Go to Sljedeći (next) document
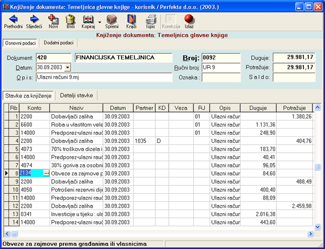 (x=34, y=22)
